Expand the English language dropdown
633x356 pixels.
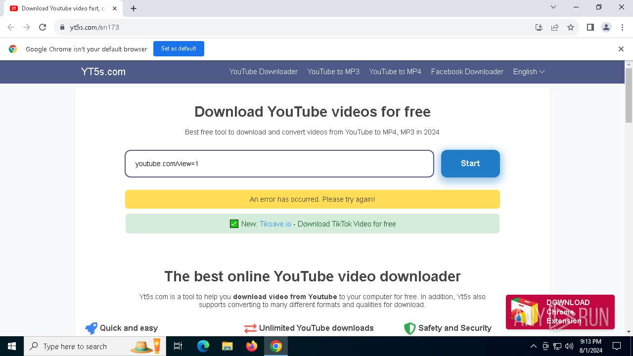(x=529, y=72)
